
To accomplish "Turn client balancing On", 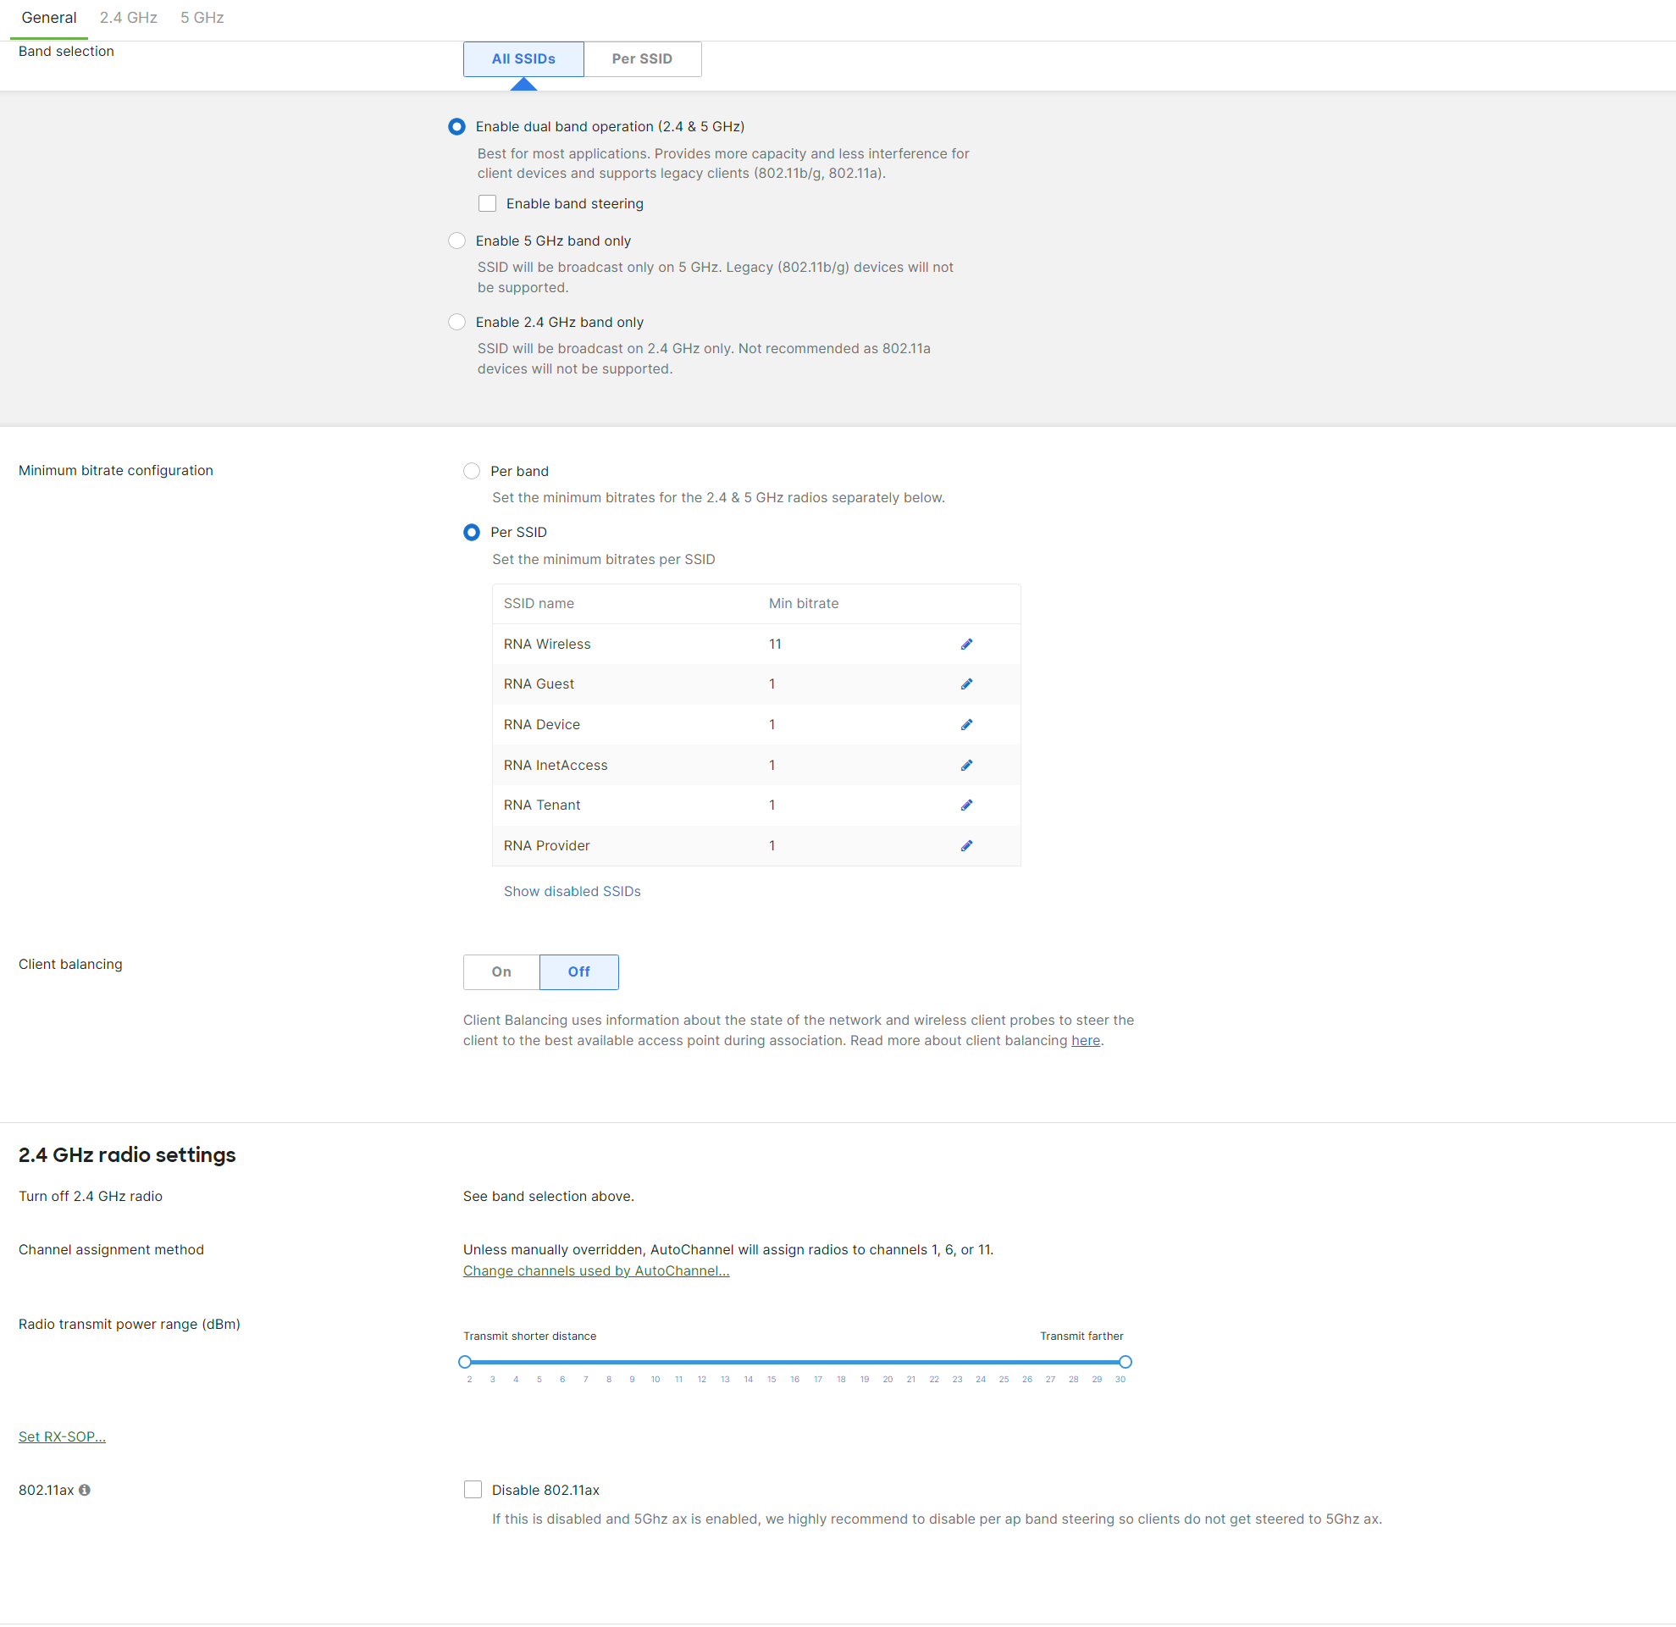I will pos(501,971).
